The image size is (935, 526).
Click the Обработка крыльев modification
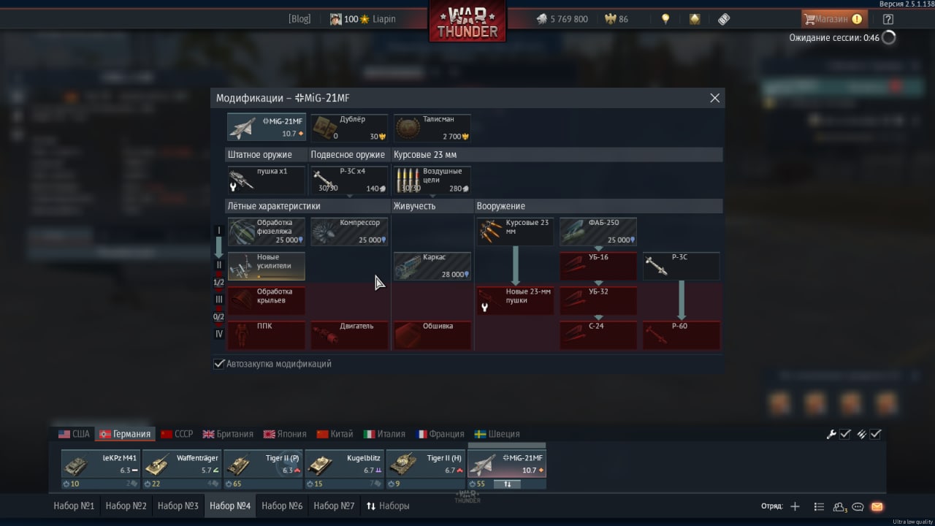tap(266, 300)
